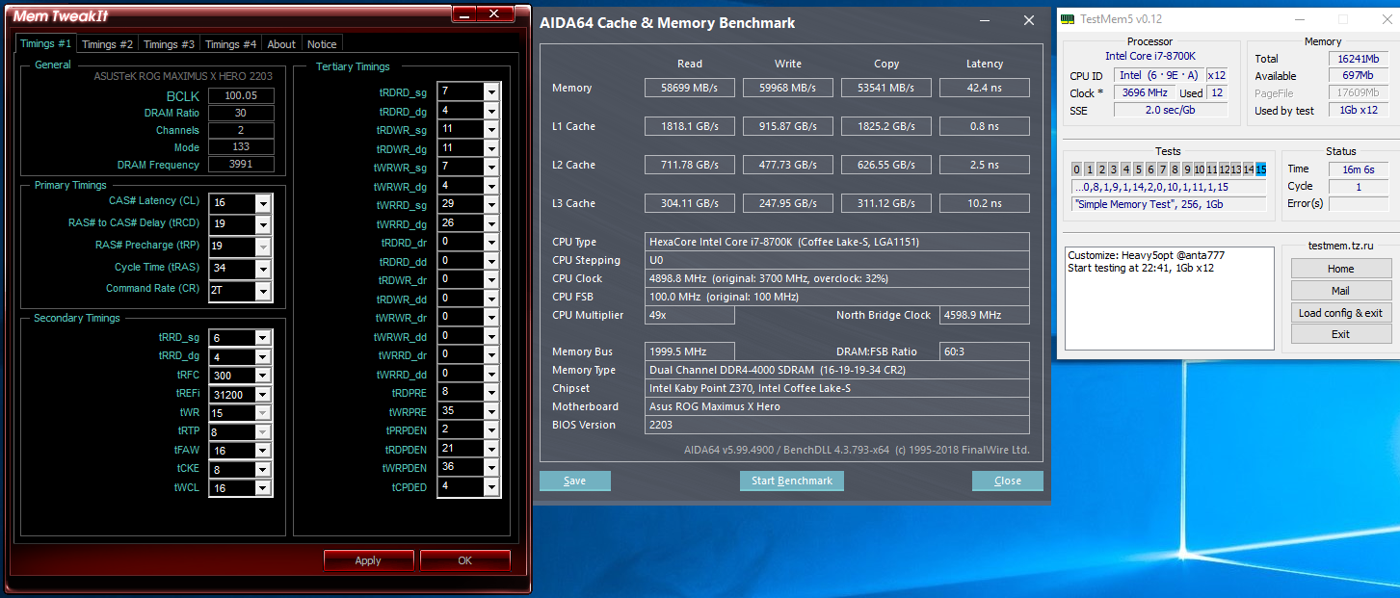Open the About tab in Mem TweakIt
The image size is (1400, 598).
pyautogui.click(x=281, y=44)
